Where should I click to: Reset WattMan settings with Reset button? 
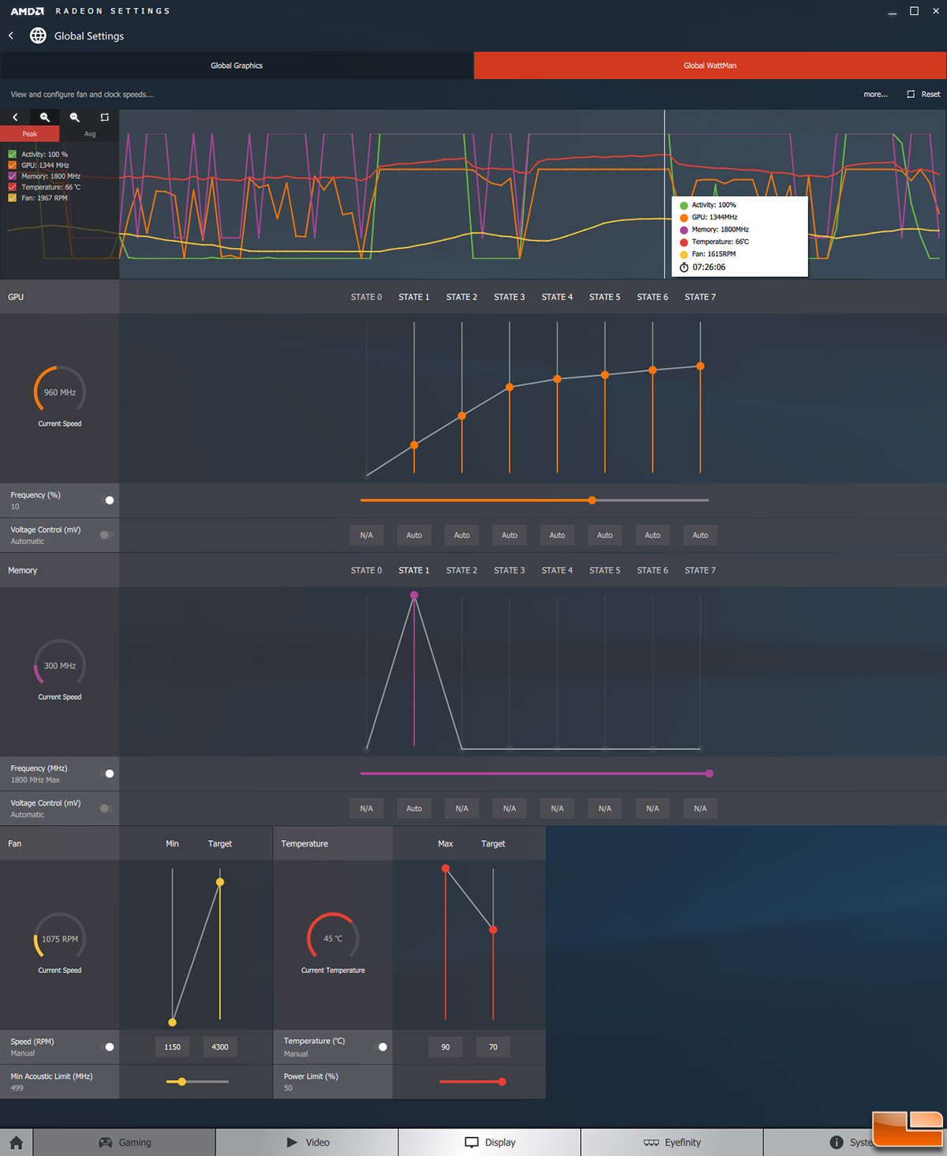(x=923, y=95)
